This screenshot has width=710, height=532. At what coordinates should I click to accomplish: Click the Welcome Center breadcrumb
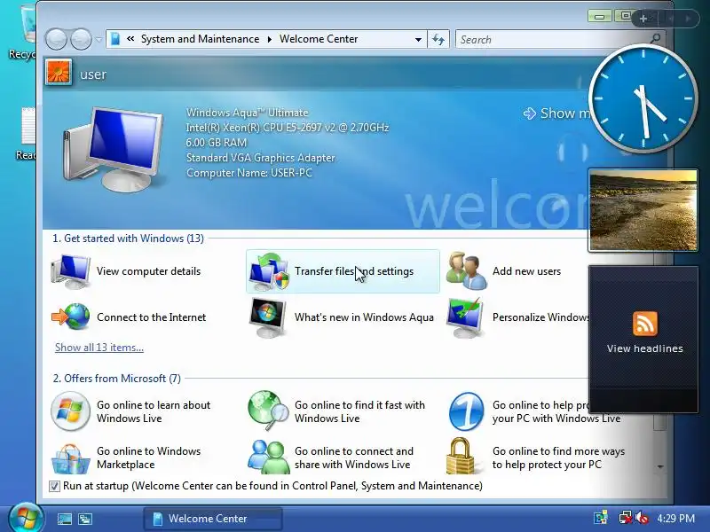tap(319, 39)
